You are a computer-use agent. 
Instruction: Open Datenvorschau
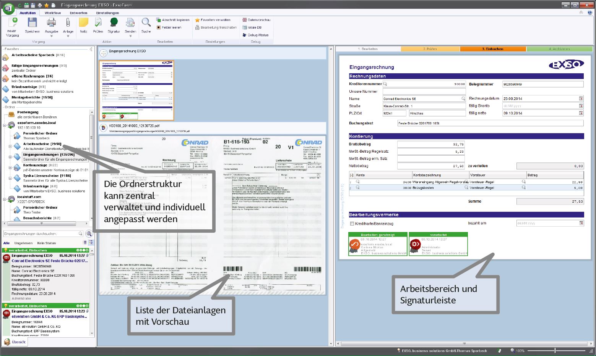coord(256,20)
